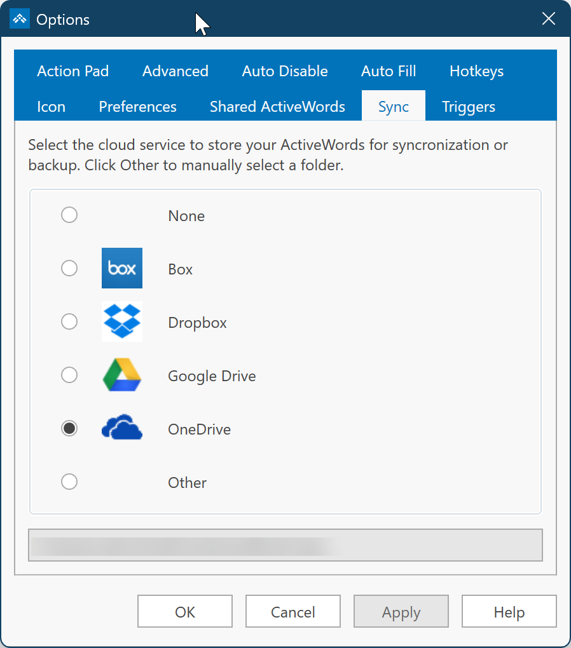Click the Google Drive text label

click(x=212, y=376)
